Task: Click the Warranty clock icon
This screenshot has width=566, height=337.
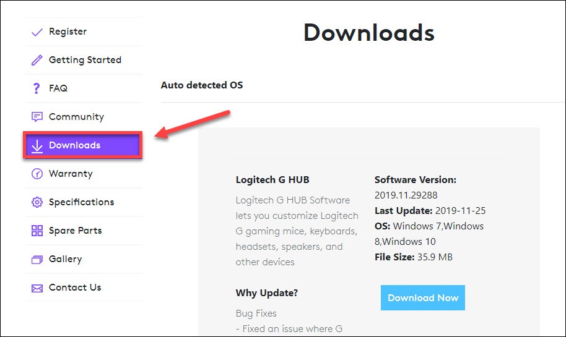Action: pos(37,174)
